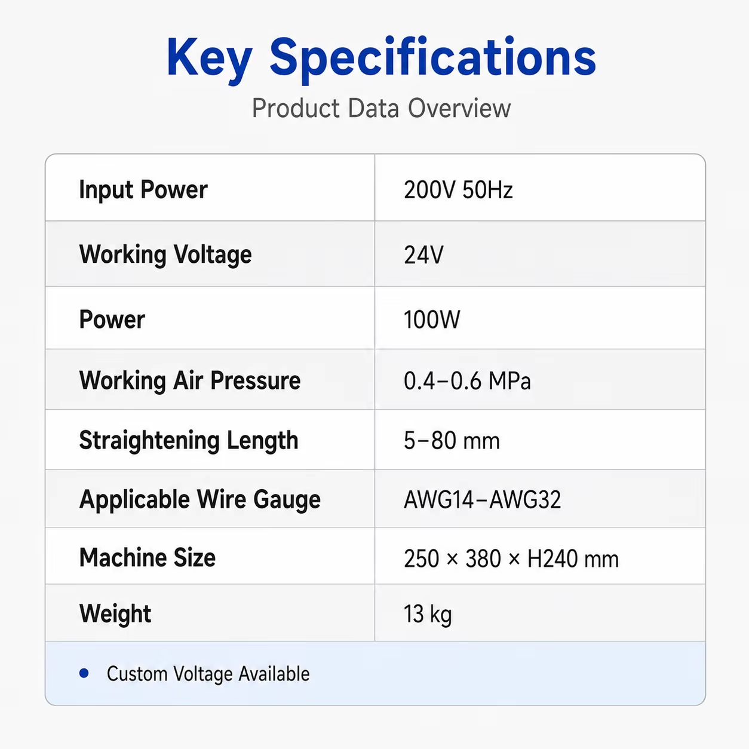Image resolution: width=749 pixels, height=749 pixels.
Task: Click the 100W value
Action: point(432,320)
